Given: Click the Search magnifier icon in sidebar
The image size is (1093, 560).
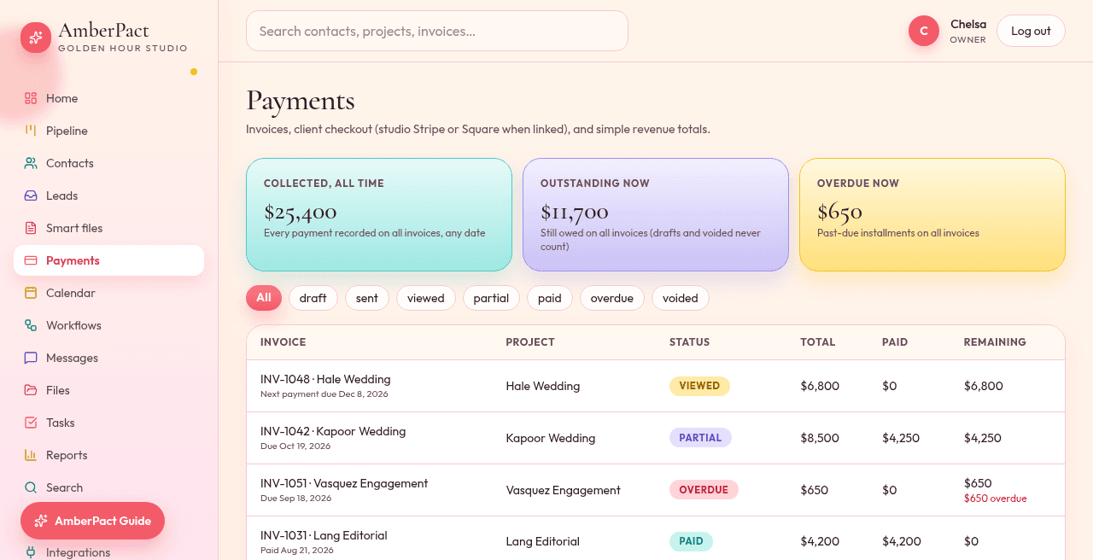Looking at the screenshot, I should point(31,487).
